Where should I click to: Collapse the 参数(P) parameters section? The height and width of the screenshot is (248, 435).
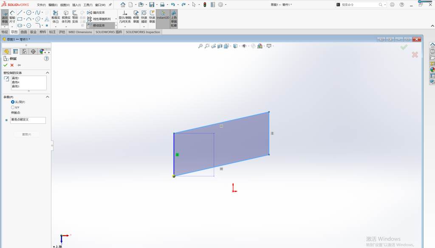pos(48,97)
